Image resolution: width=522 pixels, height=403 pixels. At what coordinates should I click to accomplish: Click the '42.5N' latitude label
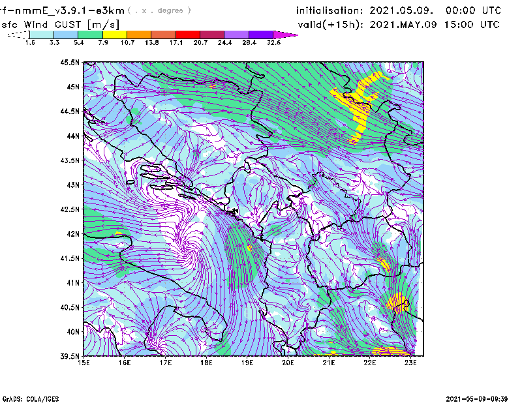70,209
